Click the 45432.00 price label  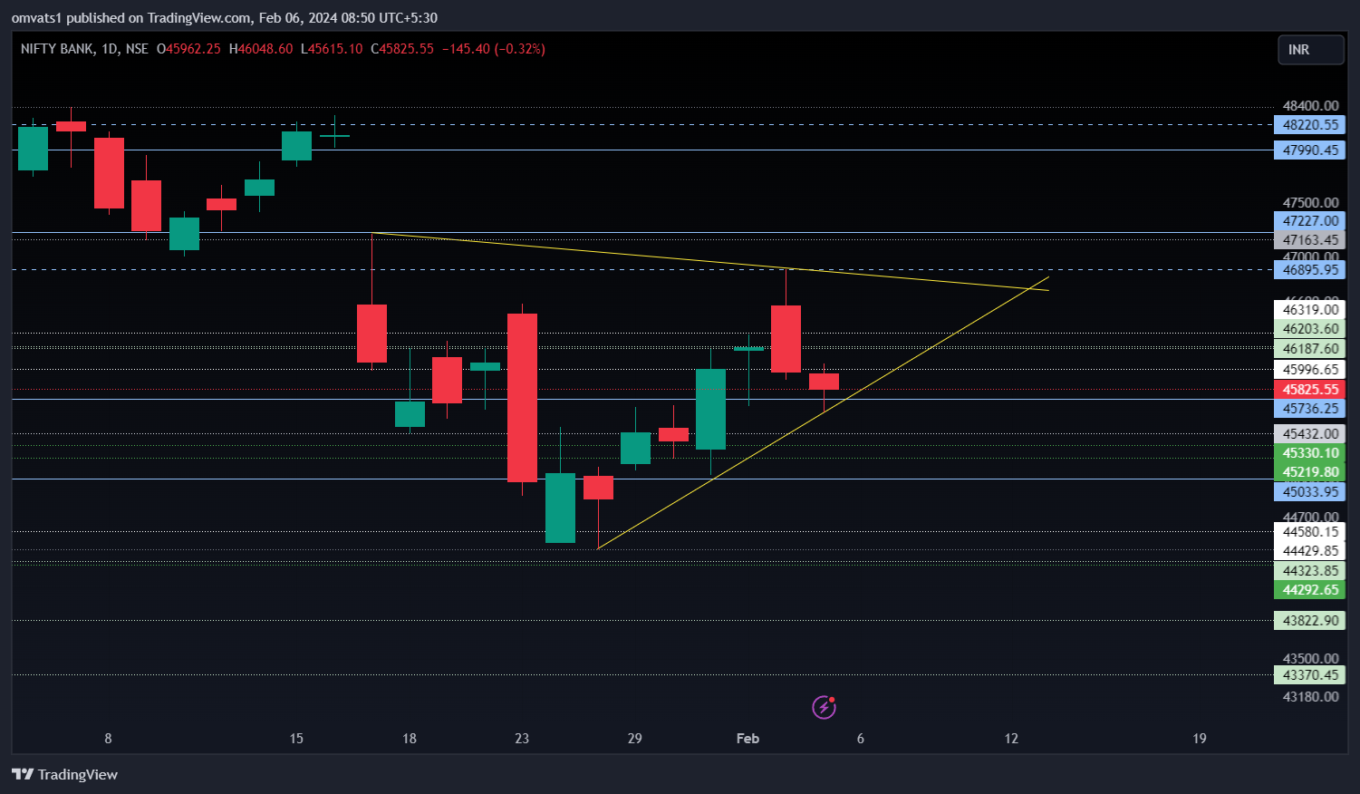click(x=1310, y=434)
